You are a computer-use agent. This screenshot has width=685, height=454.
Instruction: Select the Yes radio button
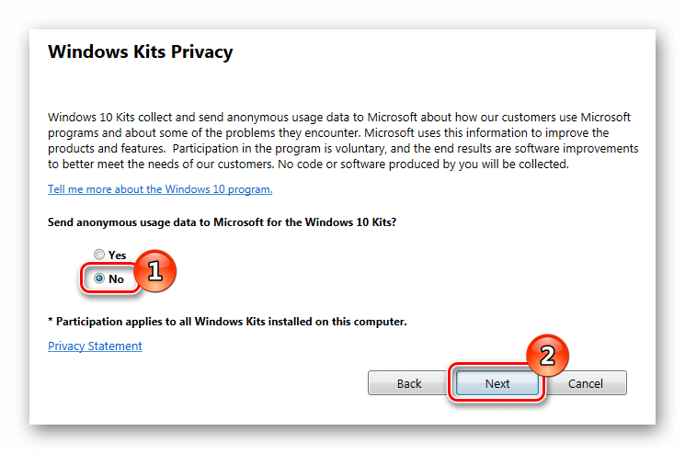click(x=99, y=254)
